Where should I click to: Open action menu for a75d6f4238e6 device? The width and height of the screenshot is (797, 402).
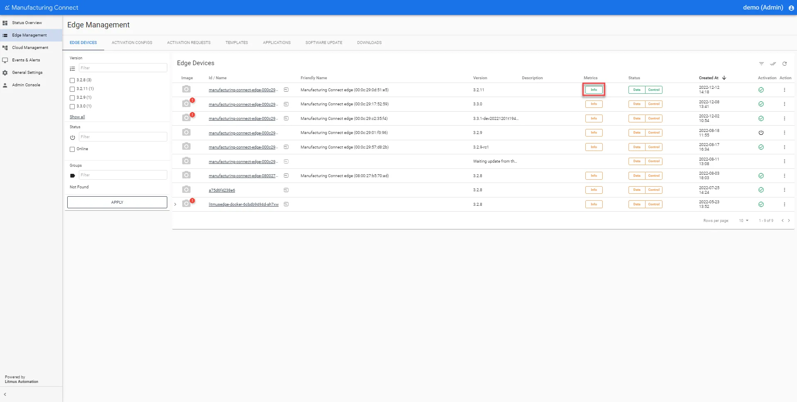pos(784,190)
